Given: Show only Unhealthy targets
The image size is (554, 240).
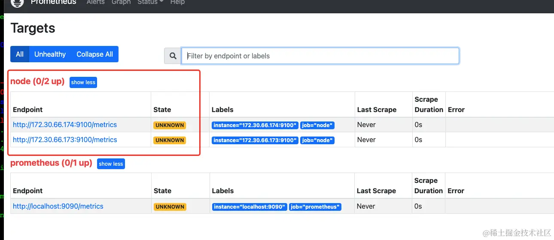Looking at the screenshot, I should [x=50, y=54].
